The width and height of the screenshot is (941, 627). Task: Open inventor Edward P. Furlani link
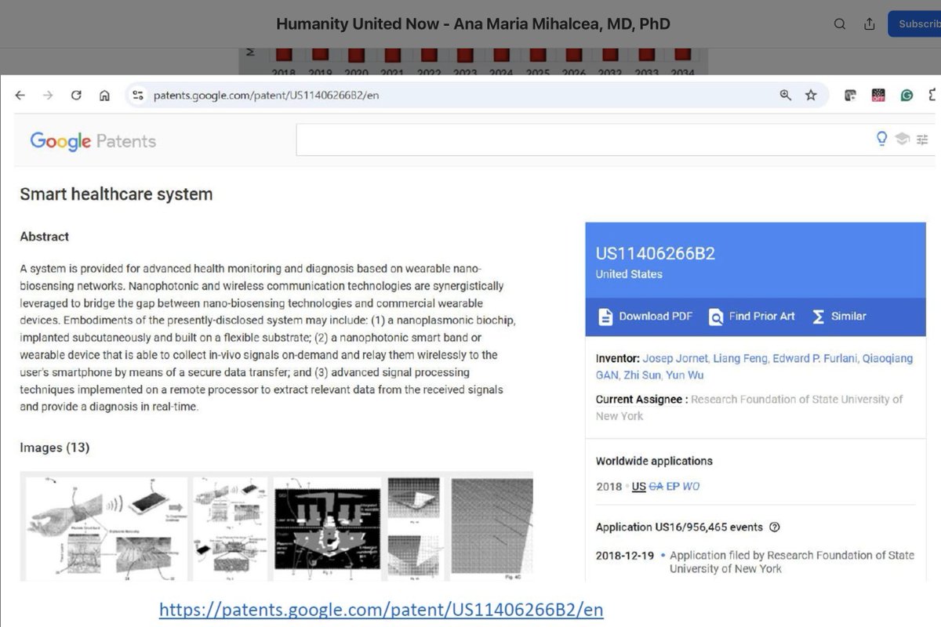(815, 358)
